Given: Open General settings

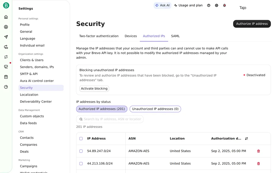Looking at the screenshot, I should click(x=26, y=32).
